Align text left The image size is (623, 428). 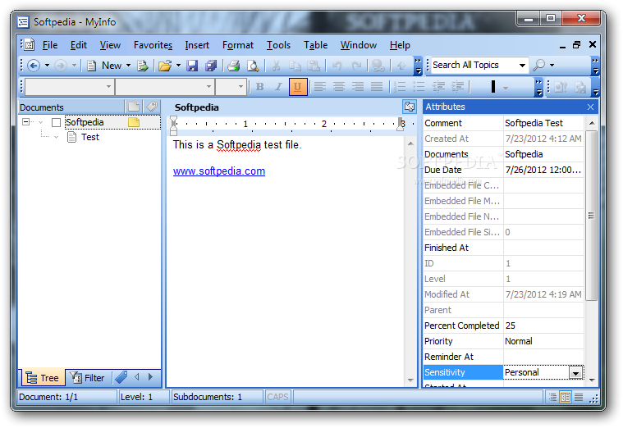320,87
